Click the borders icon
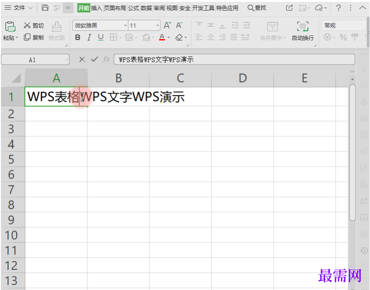 tap(113, 37)
